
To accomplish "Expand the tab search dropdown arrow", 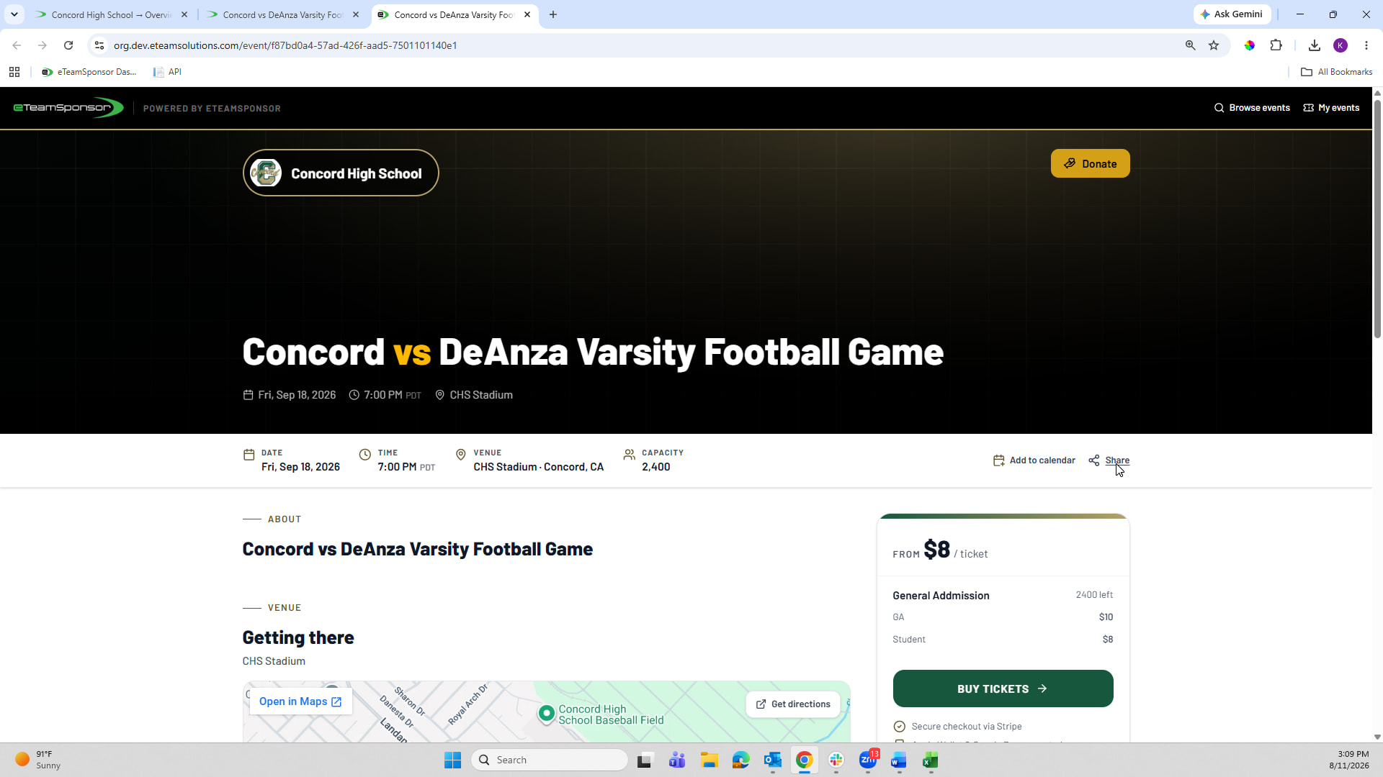I will [x=14, y=14].
